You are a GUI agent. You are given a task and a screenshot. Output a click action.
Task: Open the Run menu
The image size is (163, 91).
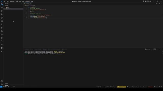coord(23,1)
